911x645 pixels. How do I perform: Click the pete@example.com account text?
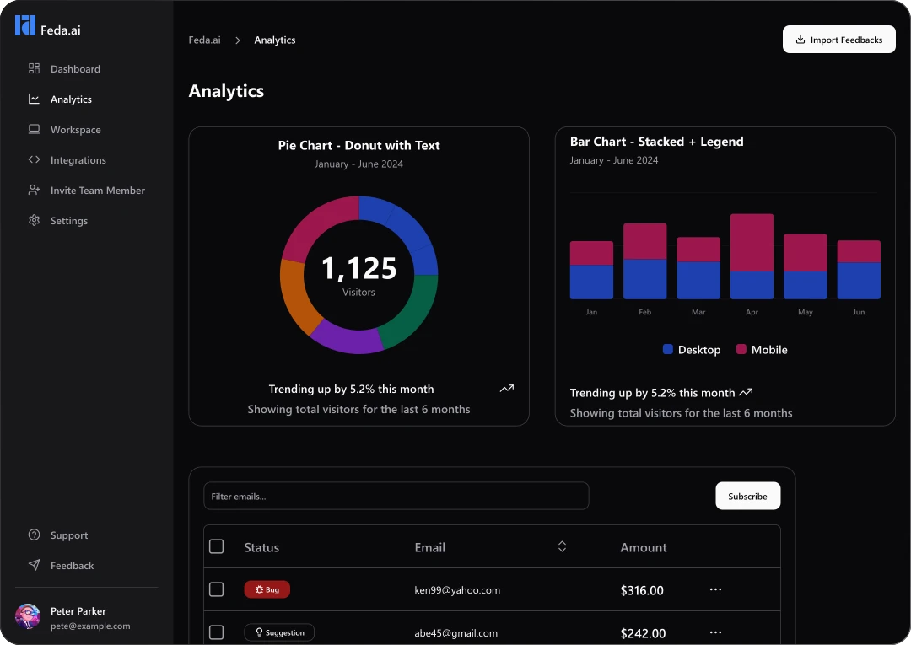click(90, 626)
